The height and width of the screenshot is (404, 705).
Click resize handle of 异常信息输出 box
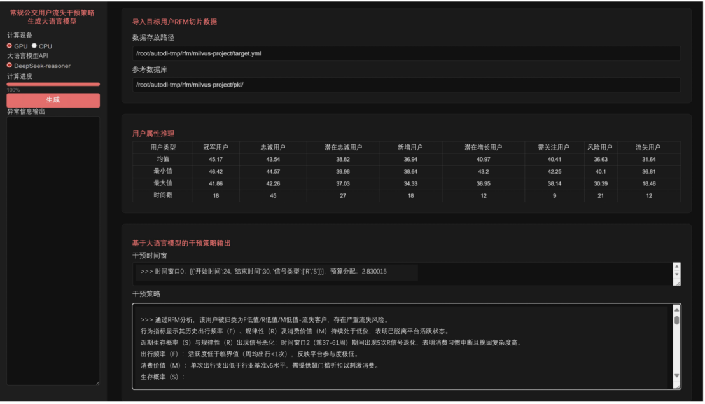(97, 382)
